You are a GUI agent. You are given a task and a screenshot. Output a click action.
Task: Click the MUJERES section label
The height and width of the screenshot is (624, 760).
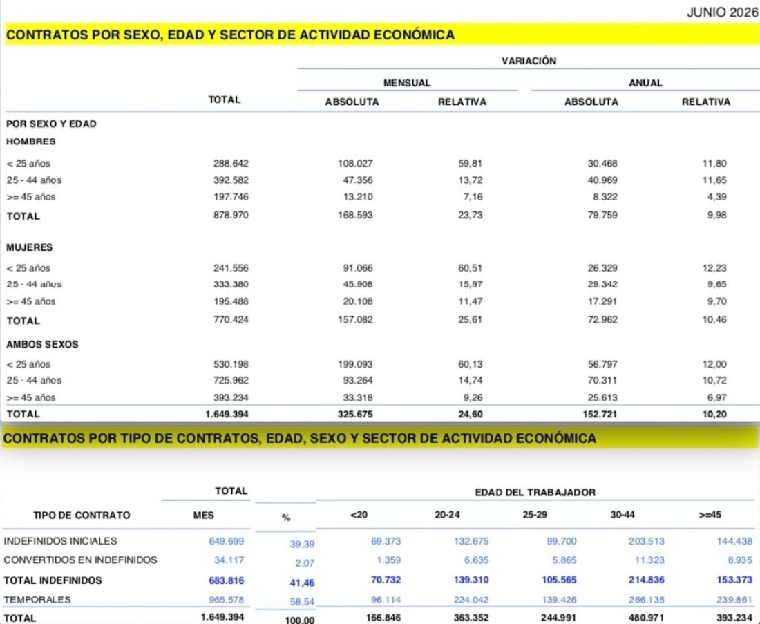click(30, 247)
